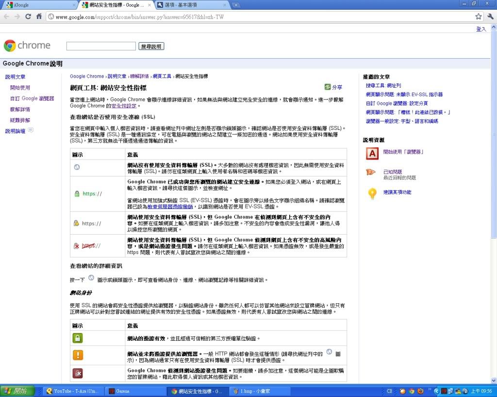The image size is (497, 397).
Task: Open the 已知問題 link
Action: pos(392,172)
